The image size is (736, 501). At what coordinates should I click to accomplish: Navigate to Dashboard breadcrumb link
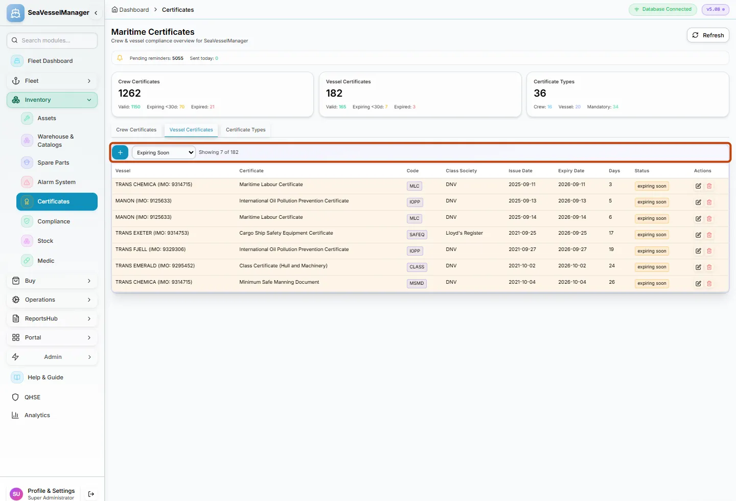130,10
